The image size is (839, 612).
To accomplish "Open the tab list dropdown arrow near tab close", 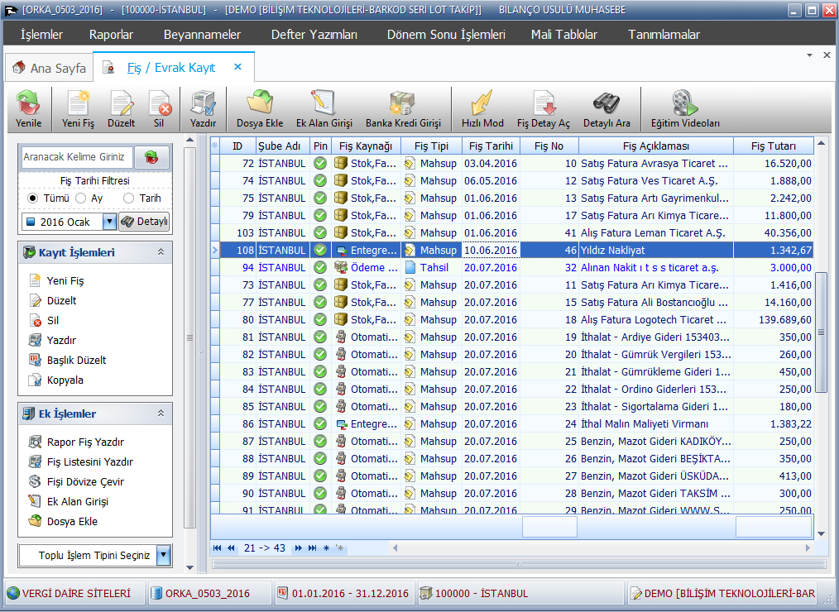I will pyautogui.click(x=809, y=55).
